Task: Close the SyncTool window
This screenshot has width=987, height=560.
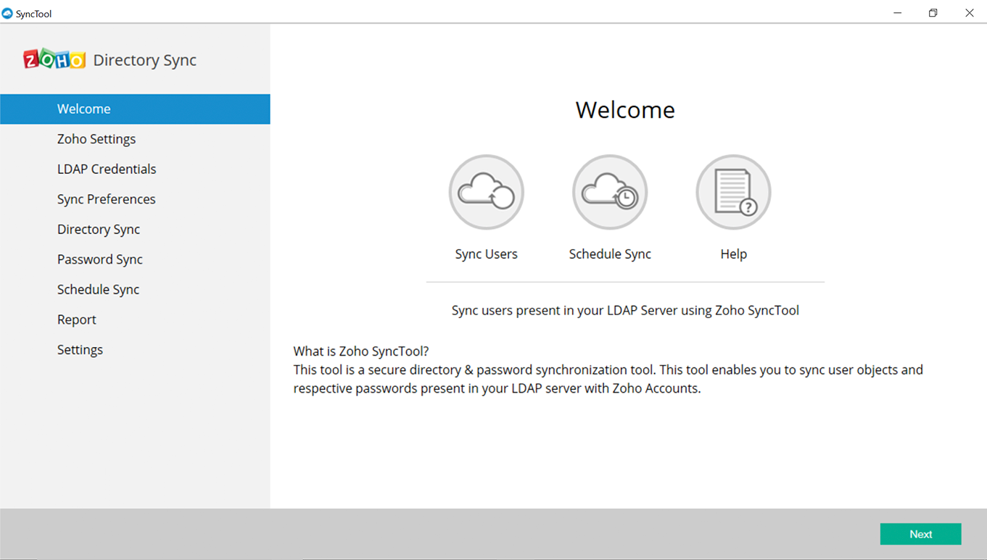Action: (969, 13)
